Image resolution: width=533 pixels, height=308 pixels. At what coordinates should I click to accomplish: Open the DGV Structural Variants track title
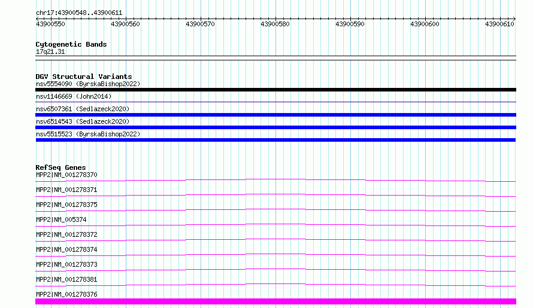pyautogui.click(x=84, y=77)
